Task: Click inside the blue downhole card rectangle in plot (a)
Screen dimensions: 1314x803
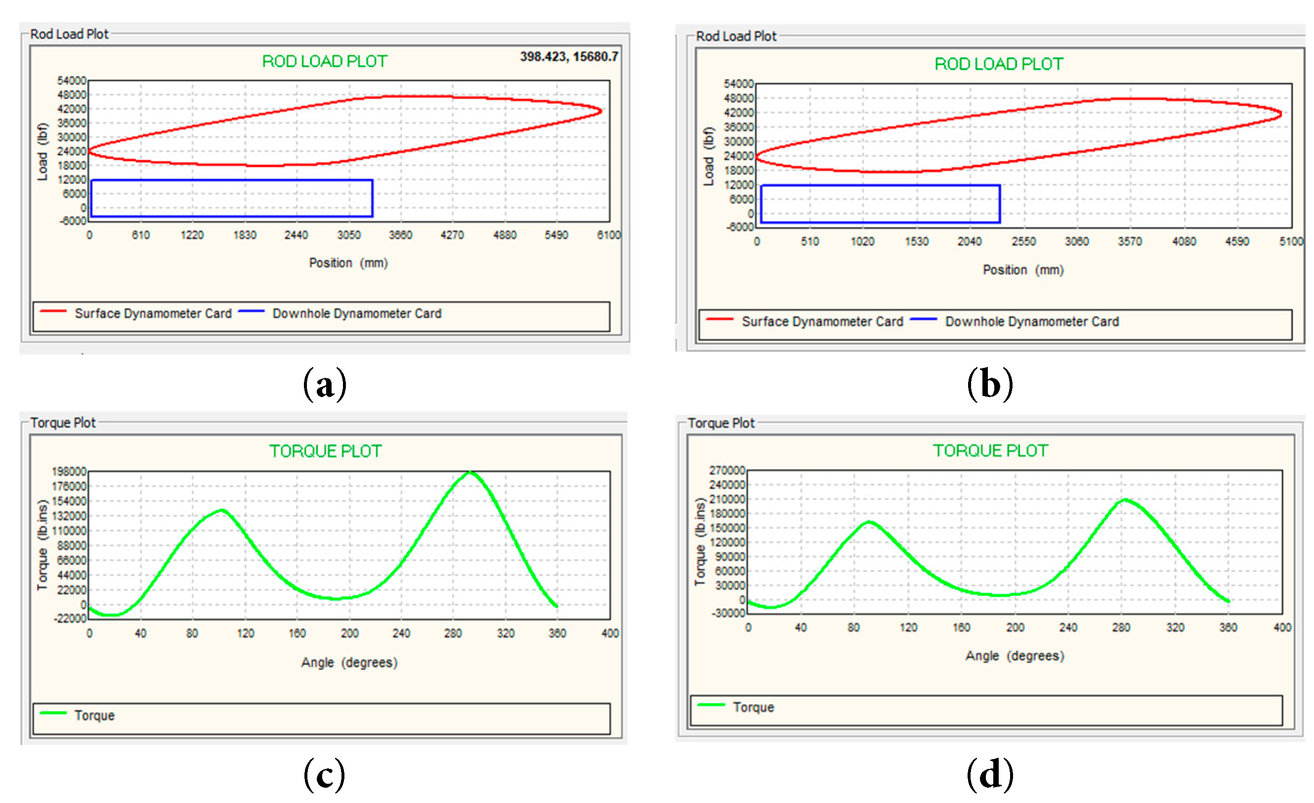Action: [231, 198]
